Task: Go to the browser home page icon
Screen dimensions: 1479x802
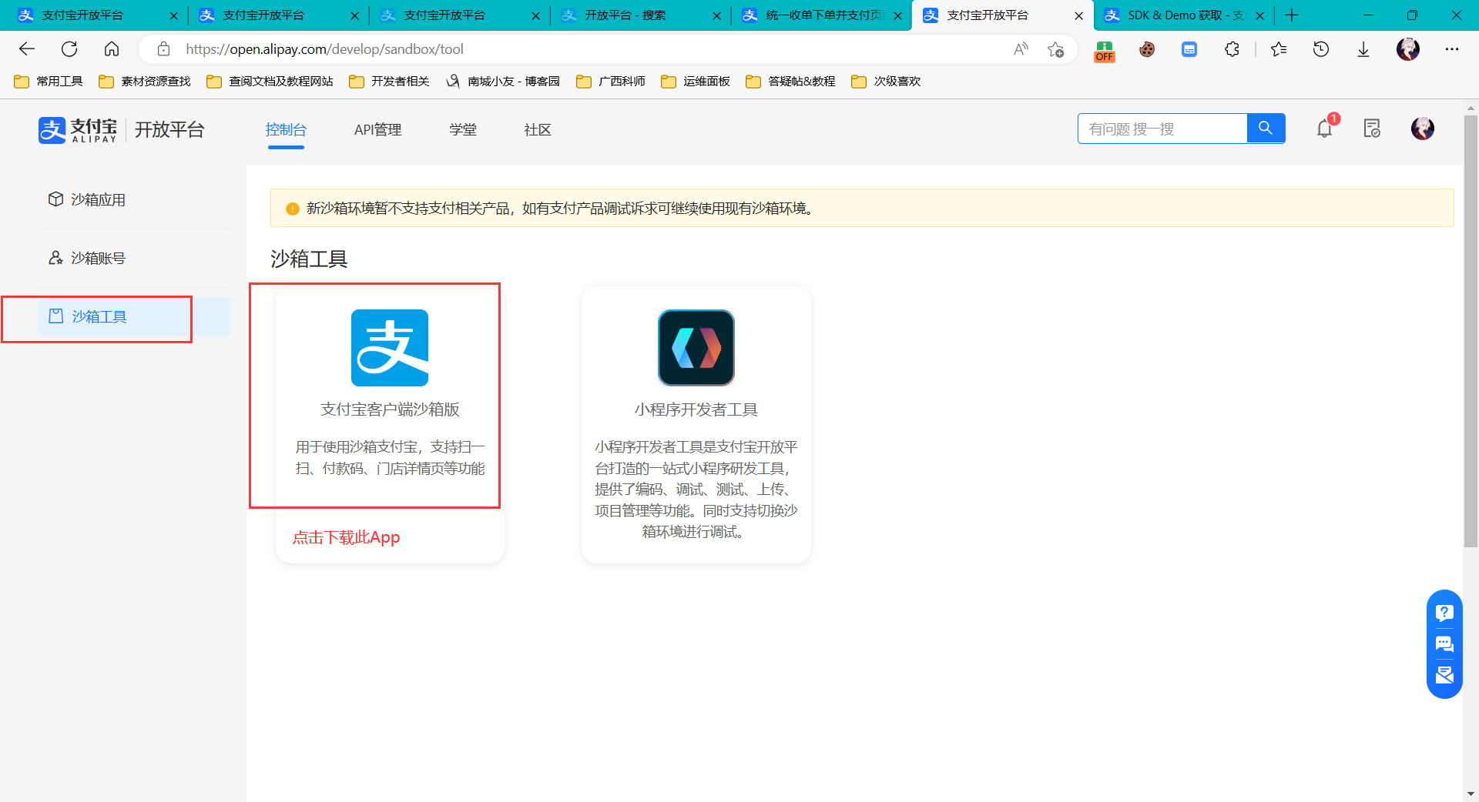Action: coord(112,49)
